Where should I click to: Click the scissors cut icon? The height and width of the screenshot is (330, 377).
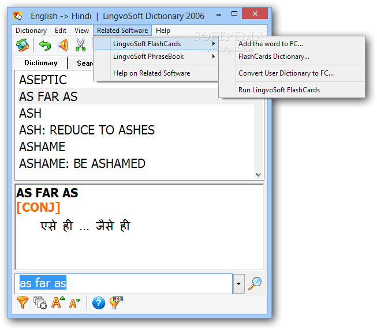pos(80,45)
